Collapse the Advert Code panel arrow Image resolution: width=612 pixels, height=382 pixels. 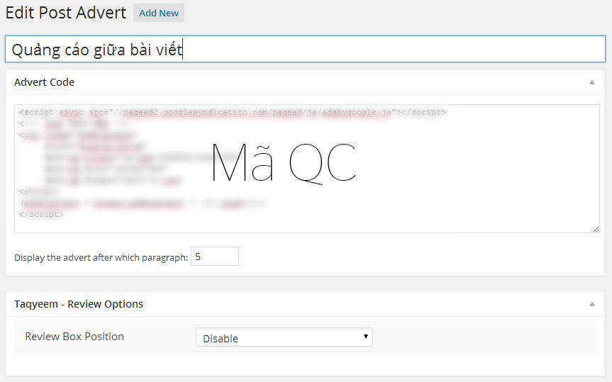[x=592, y=82]
